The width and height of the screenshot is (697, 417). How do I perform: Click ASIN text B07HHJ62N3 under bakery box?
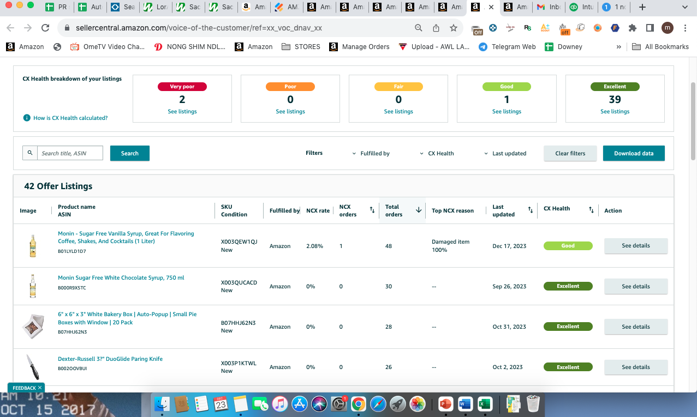(x=72, y=332)
